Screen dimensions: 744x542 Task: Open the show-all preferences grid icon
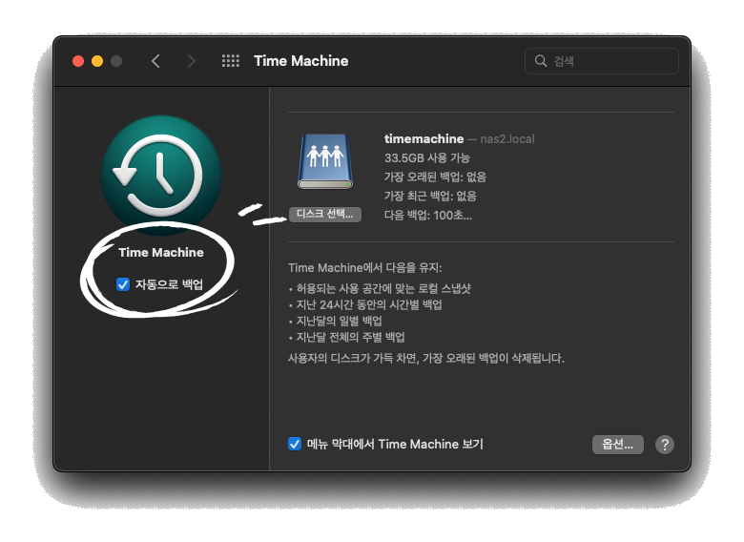[x=231, y=61]
